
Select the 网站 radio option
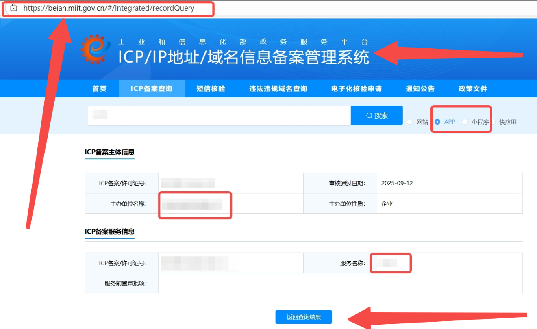[410, 122]
